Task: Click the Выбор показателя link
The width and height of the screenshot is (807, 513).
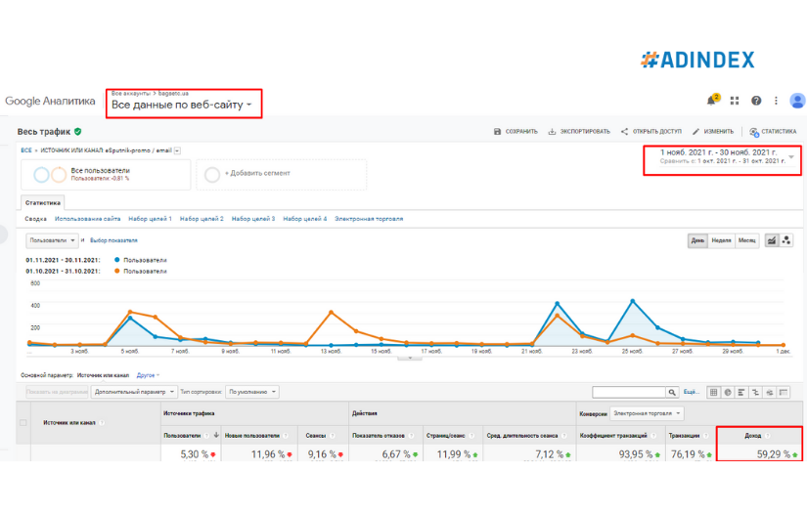Action: (113, 240)
